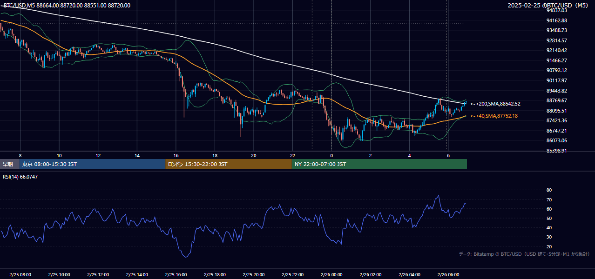The width and height of the screenshot is (595, 279).
Task: Click hour label 4 under price chart
Action: pos(409,155)
